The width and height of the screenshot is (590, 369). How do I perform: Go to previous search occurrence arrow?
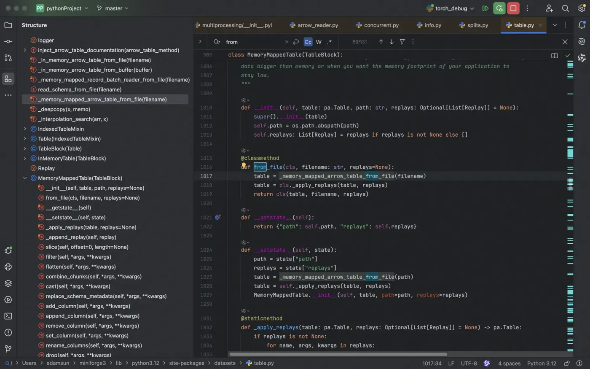tap(381, 42)
